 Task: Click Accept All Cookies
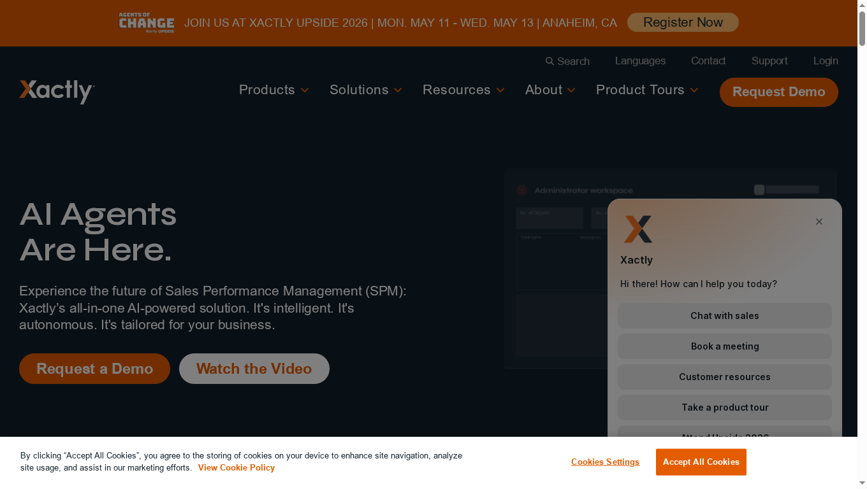click(x=701, y=462)
